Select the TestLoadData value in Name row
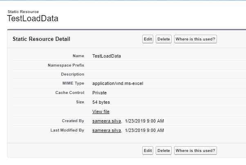 pos(107,56)
